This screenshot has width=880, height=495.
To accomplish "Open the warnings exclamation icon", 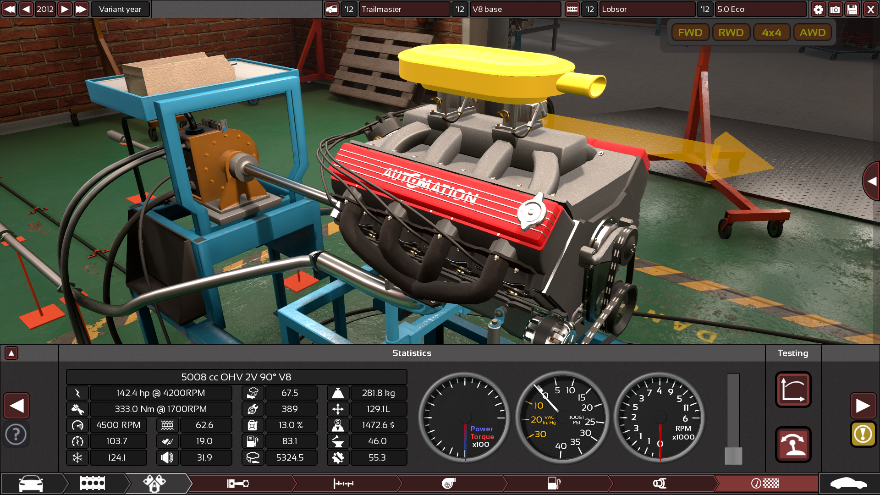I will coord(863,434).
